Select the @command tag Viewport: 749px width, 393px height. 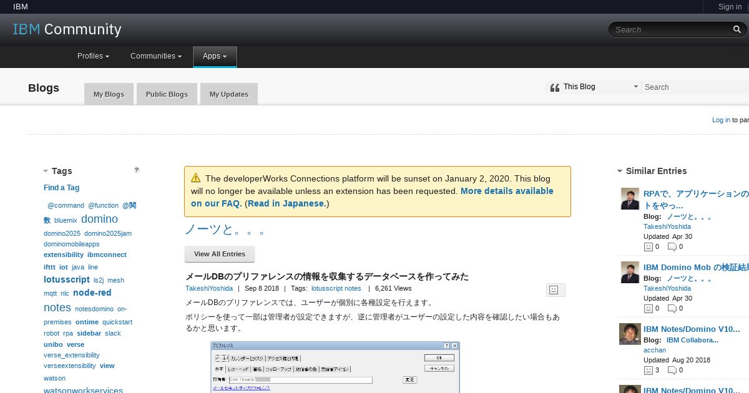66,205
